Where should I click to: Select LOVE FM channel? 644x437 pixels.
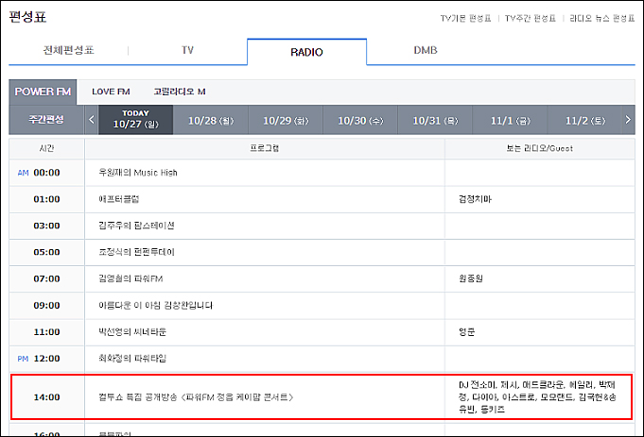[111, 92]
